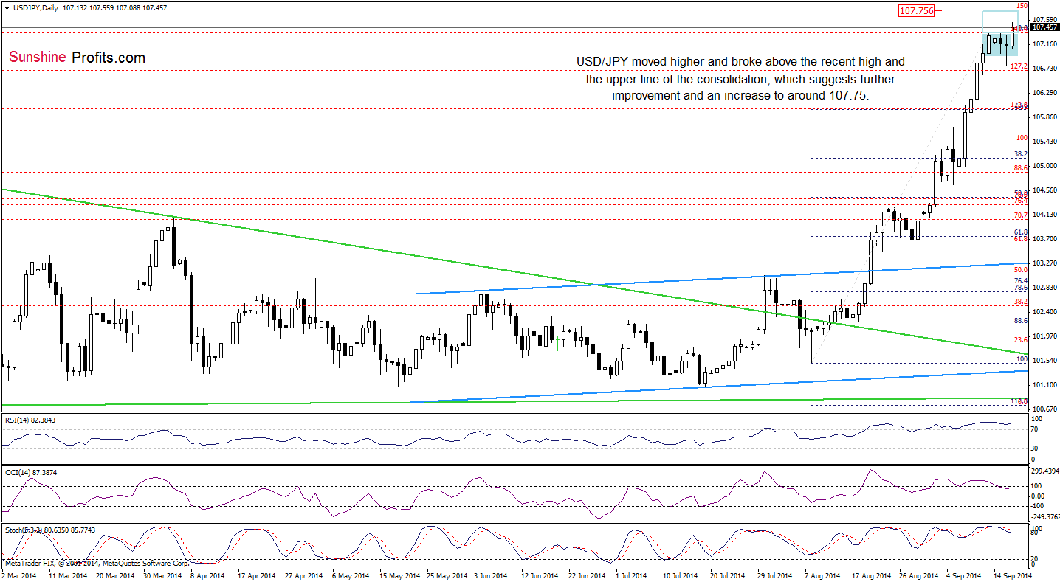Click the -249.3762 CCI scale value
The width and height of the screenshot is (1060, 582).
click(x=1046, y=516)
